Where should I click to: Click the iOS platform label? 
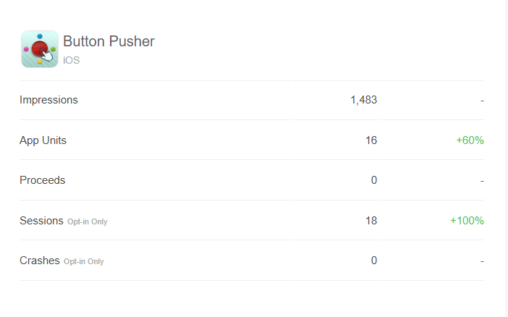point(71,60)
